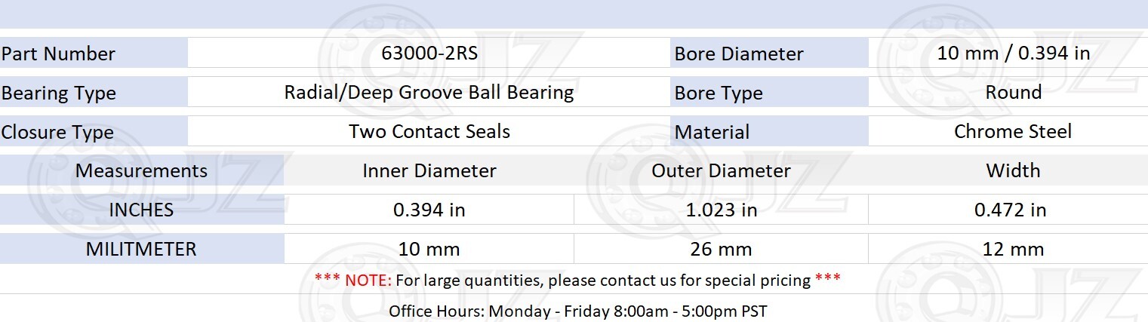Click the 'Outer Diameter' column header
This screenshot has width=1148, height=322.
point(721,170)
